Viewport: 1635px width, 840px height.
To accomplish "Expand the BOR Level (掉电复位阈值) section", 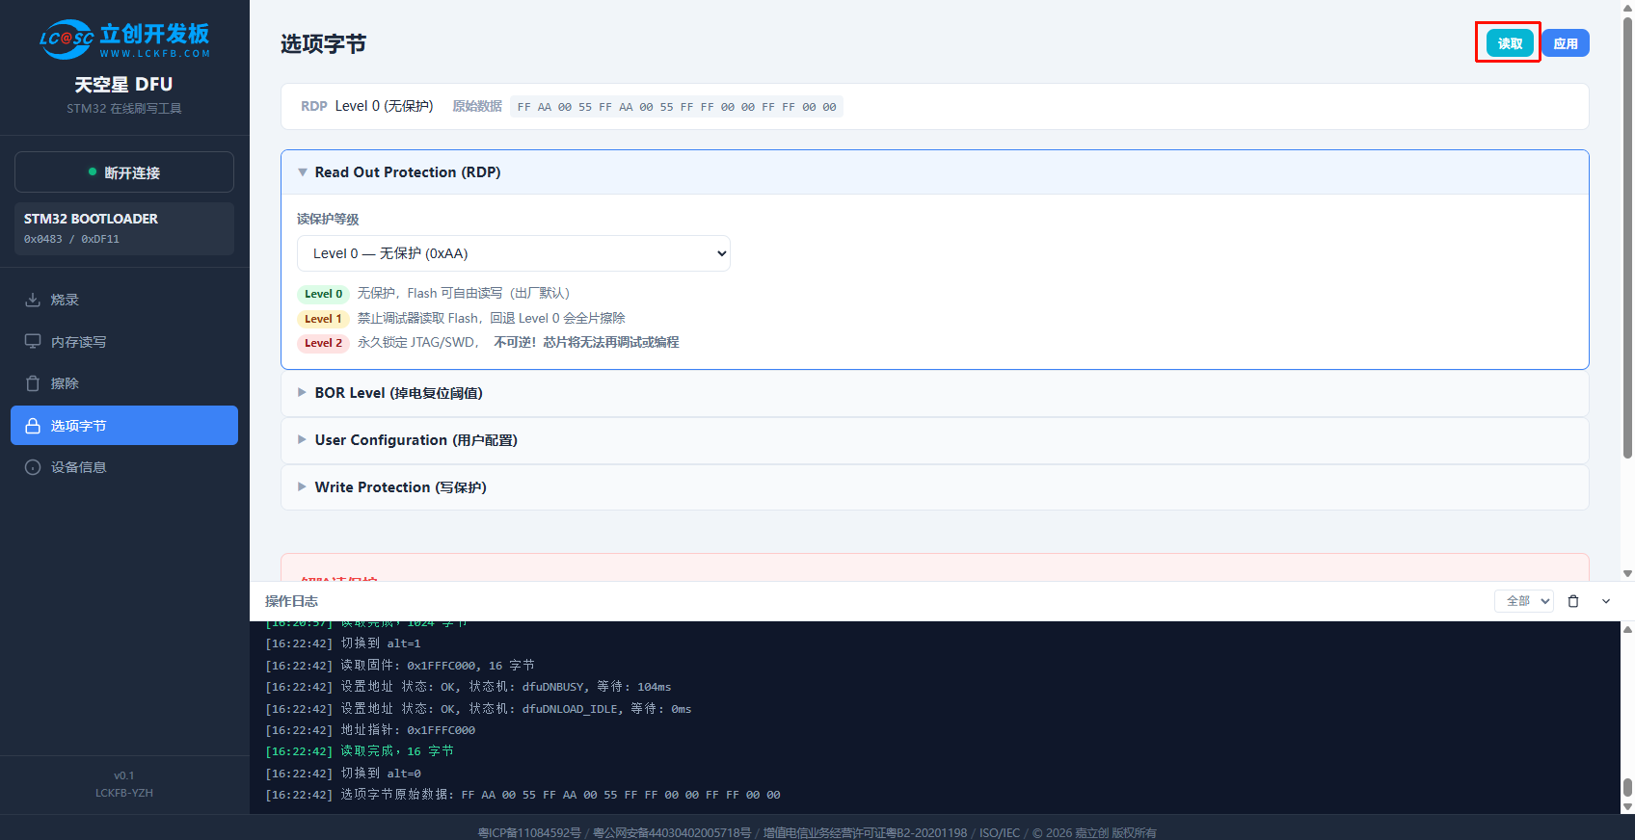I will [935, 393].
